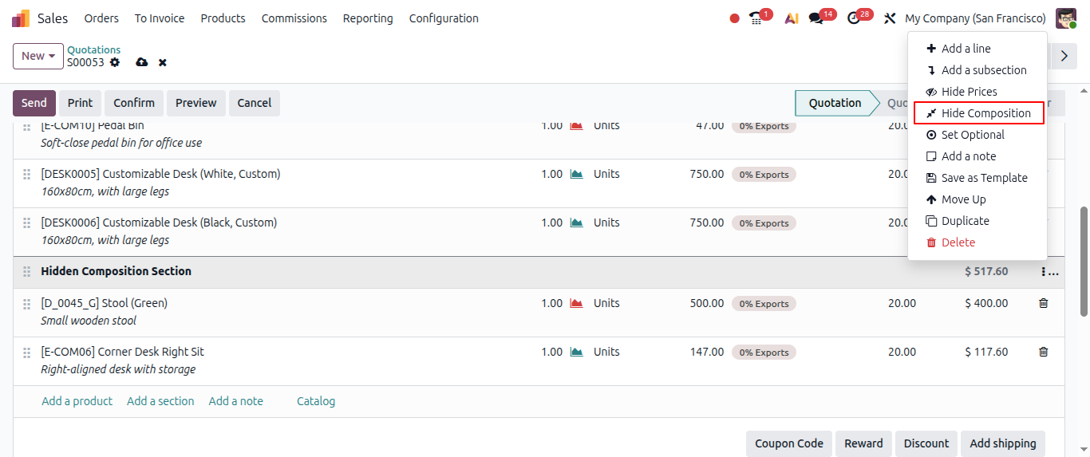
Task: Open forecast icon for Customizable Desk (White, Custom)
Action: [x=576, y=174]
